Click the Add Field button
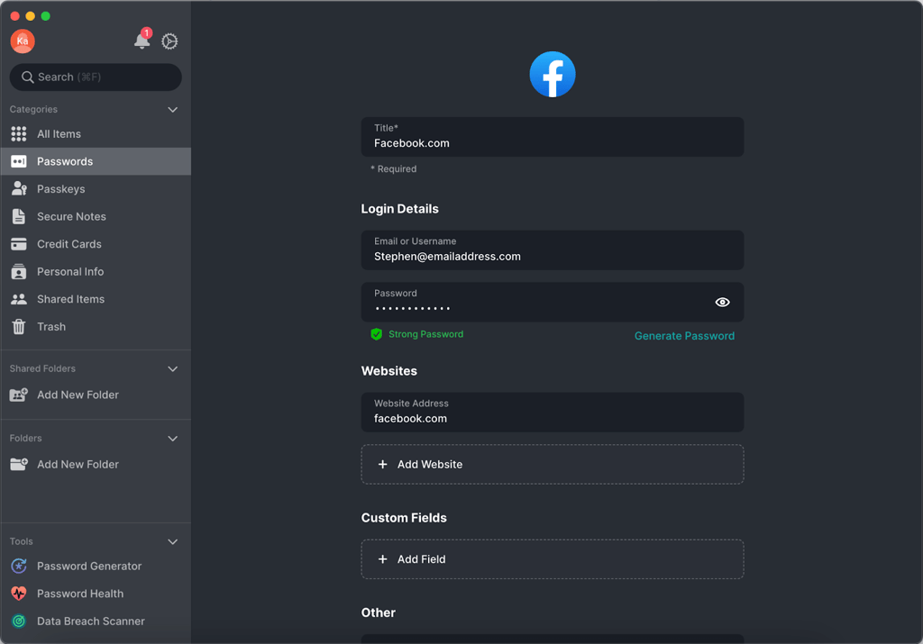This screenshot has width=923, height=644. (x=553, y=559)
